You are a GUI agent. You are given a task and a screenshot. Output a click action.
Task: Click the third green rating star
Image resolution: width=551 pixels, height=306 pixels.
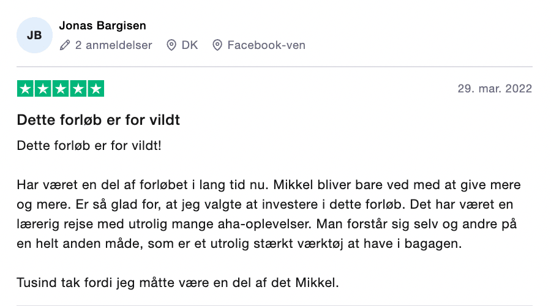pyautogui.click(x=61, y=89)
